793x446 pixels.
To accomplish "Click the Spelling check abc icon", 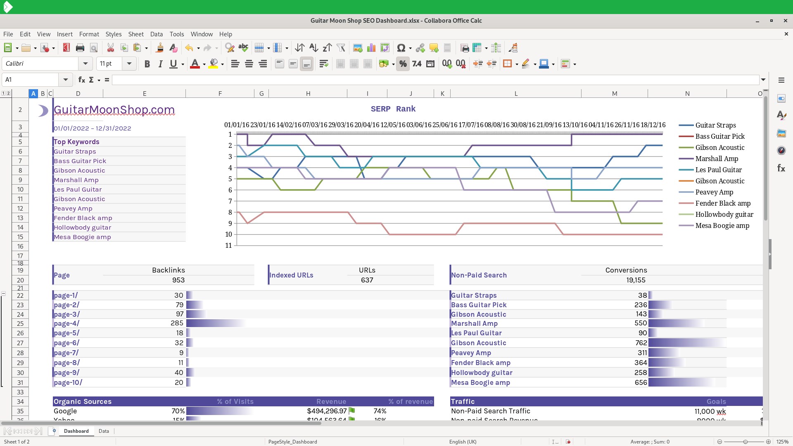I will (243, 48).
